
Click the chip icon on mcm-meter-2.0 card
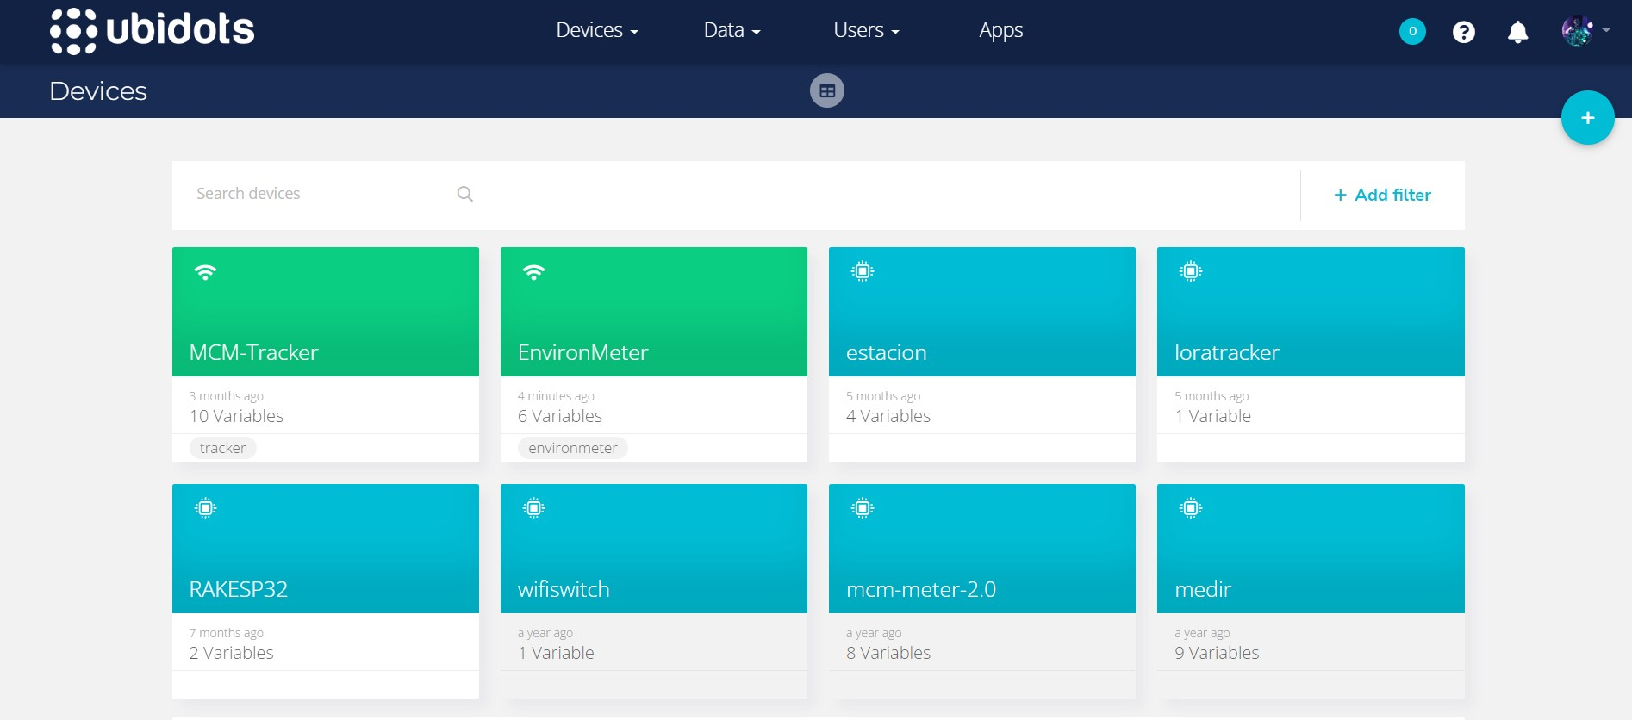(863, 508)
